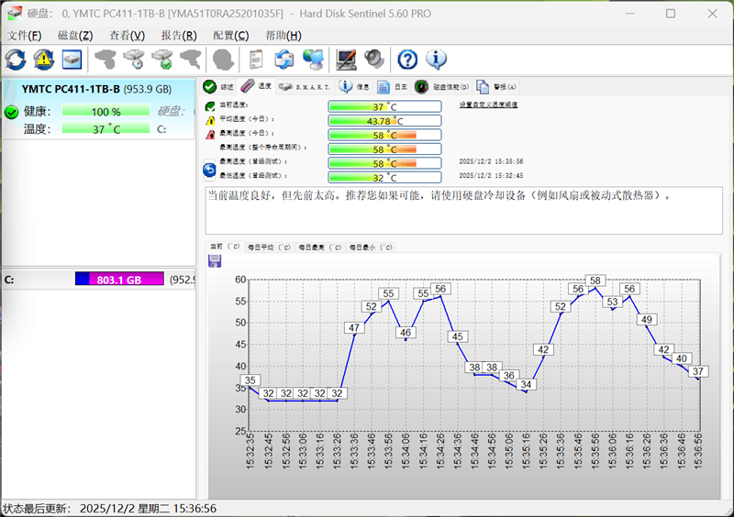734x517 pixels.
Task: Click the monitor with pen toolbar icon
Action: click(346, 60)
